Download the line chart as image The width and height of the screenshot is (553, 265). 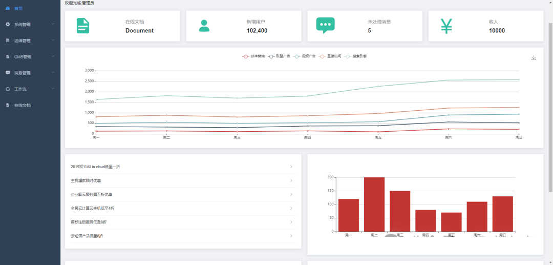[x=534, y=58]
